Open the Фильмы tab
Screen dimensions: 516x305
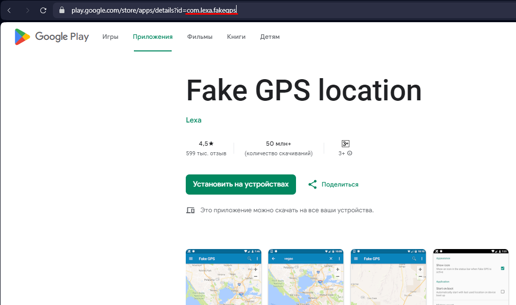200,37
